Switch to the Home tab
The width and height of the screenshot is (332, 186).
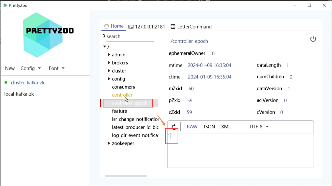(114, 26)
